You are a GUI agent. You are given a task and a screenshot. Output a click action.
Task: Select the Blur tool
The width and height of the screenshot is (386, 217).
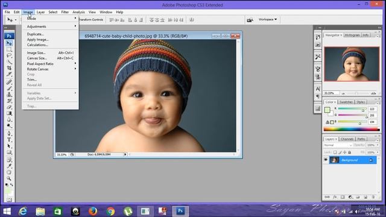coord(10,119)
